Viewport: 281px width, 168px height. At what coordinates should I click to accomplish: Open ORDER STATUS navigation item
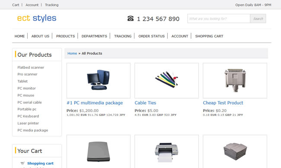pyautogui.click(x=151, y=36)
